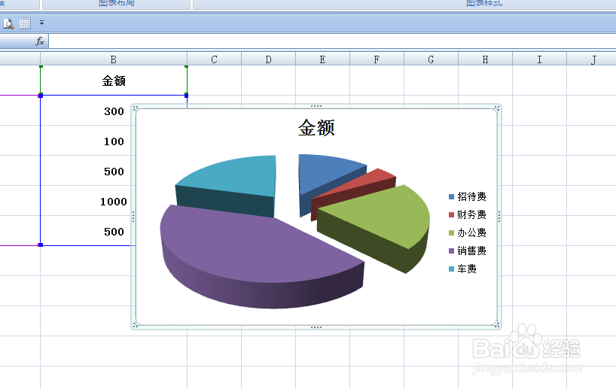Select column I header
616x389 pixels.
pyautogui.click(x=539, y=59)
